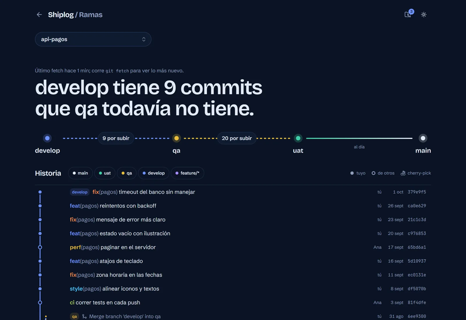This screenshot has height=320, width=466.
Task: Open commit 'correr tests en cada push'
Action: 233,303
